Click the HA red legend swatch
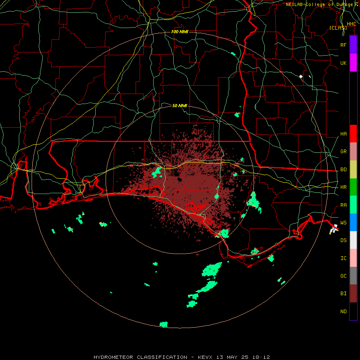The width and height of the screenshot is (360, 360). tap(353, 134)
